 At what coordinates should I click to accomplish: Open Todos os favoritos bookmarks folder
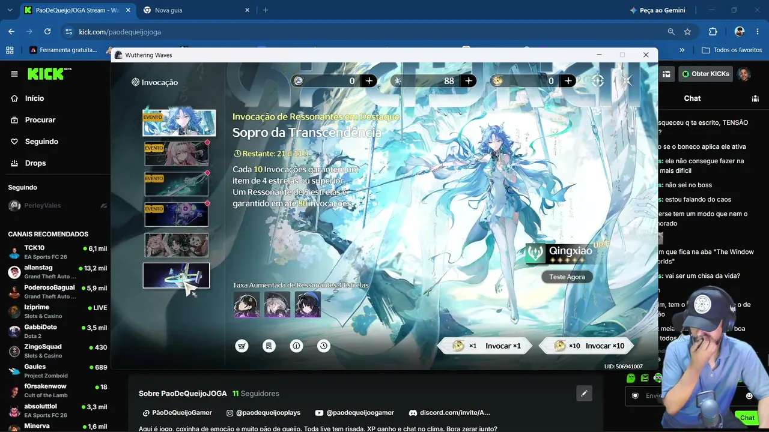(x=732, y=50)
